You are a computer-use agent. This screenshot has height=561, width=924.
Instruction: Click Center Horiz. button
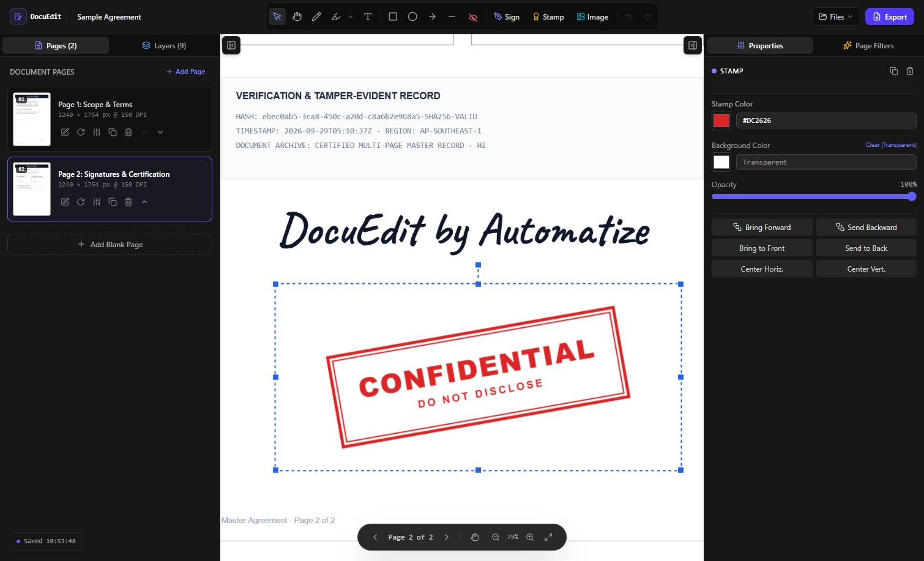click(762, 269)
